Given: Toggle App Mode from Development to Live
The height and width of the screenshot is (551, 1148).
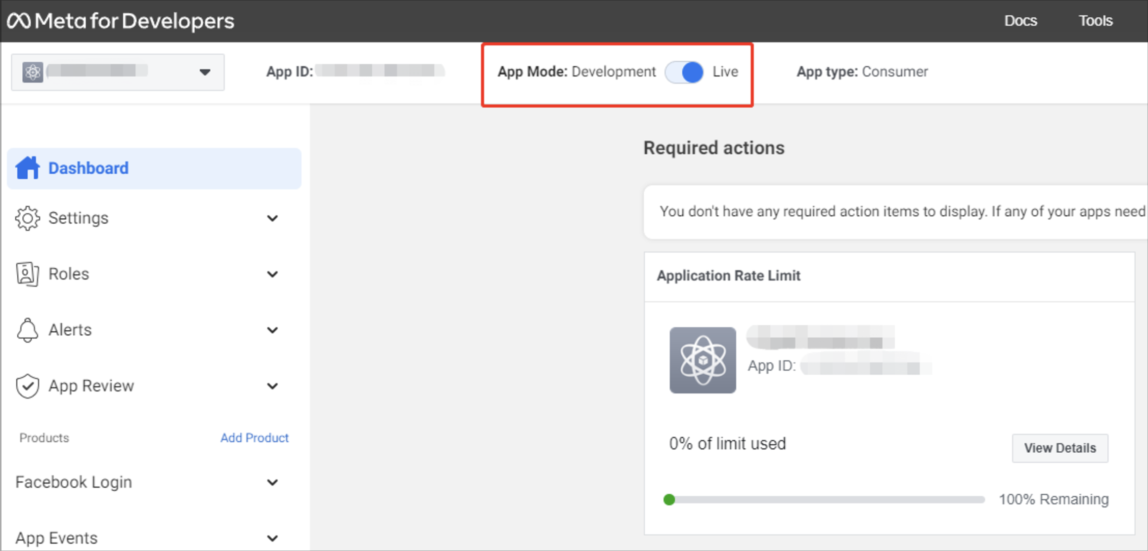Looking at the screenshot, I should pyautogui.click(x=684, y=72).
